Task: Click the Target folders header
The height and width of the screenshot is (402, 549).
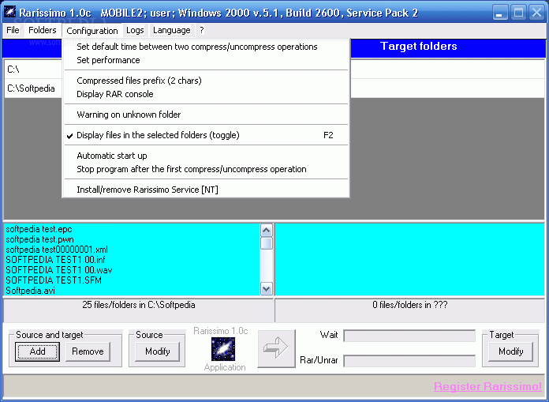Action: point(418,47)
